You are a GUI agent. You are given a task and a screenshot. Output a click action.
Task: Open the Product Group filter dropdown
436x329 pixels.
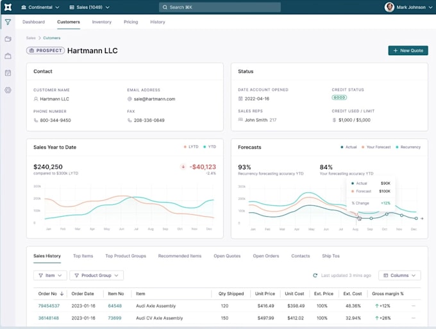[x=96, y=275]
